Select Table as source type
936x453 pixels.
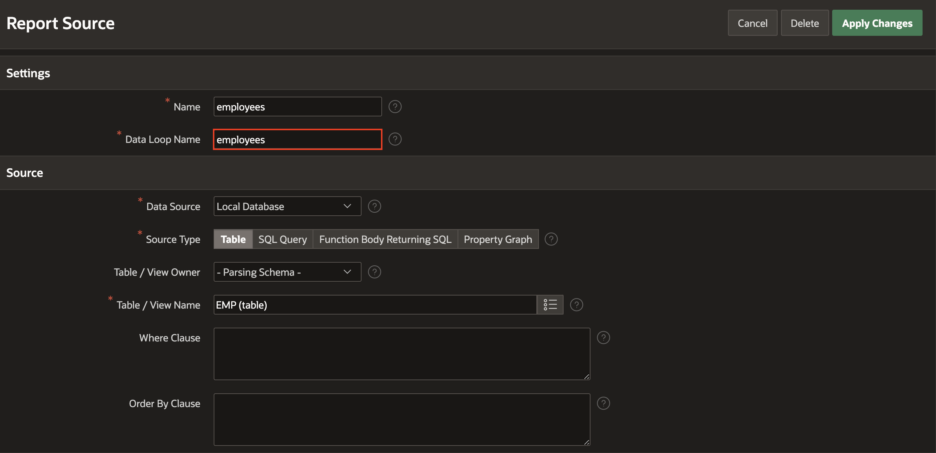[233, 239]
